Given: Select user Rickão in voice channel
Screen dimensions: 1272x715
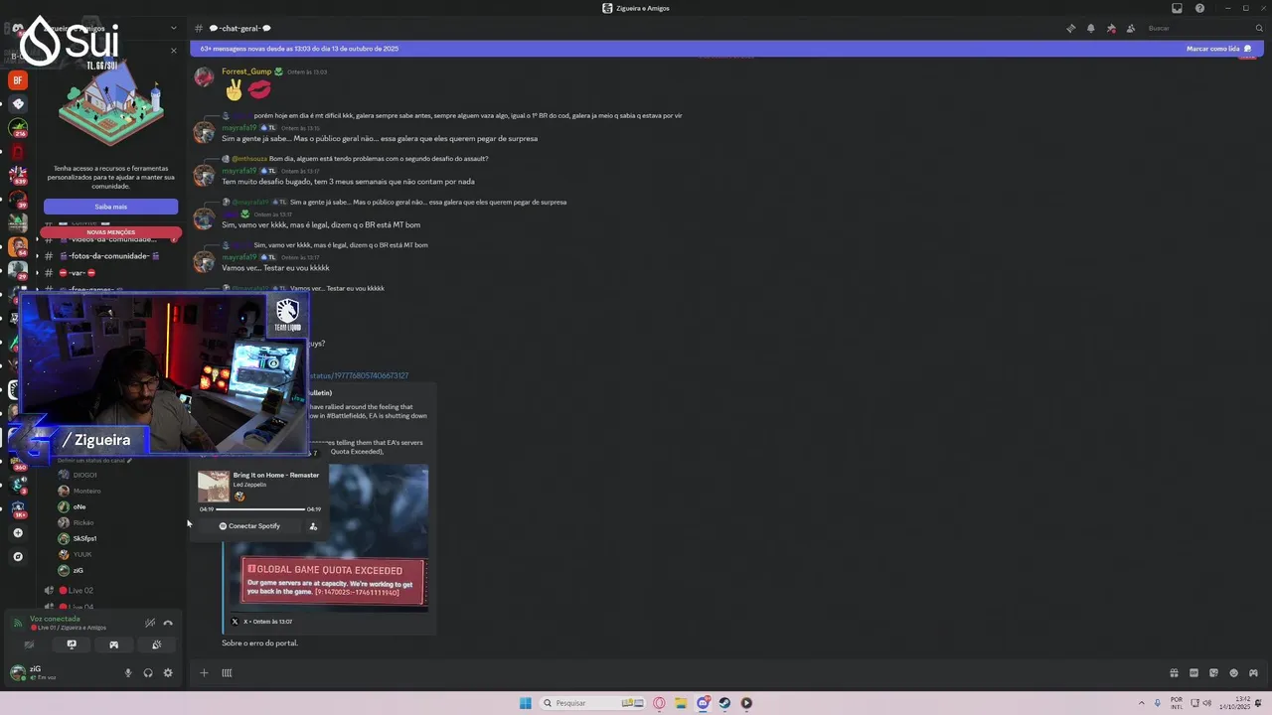Looking at the screenshot, I should pos(82,522).
